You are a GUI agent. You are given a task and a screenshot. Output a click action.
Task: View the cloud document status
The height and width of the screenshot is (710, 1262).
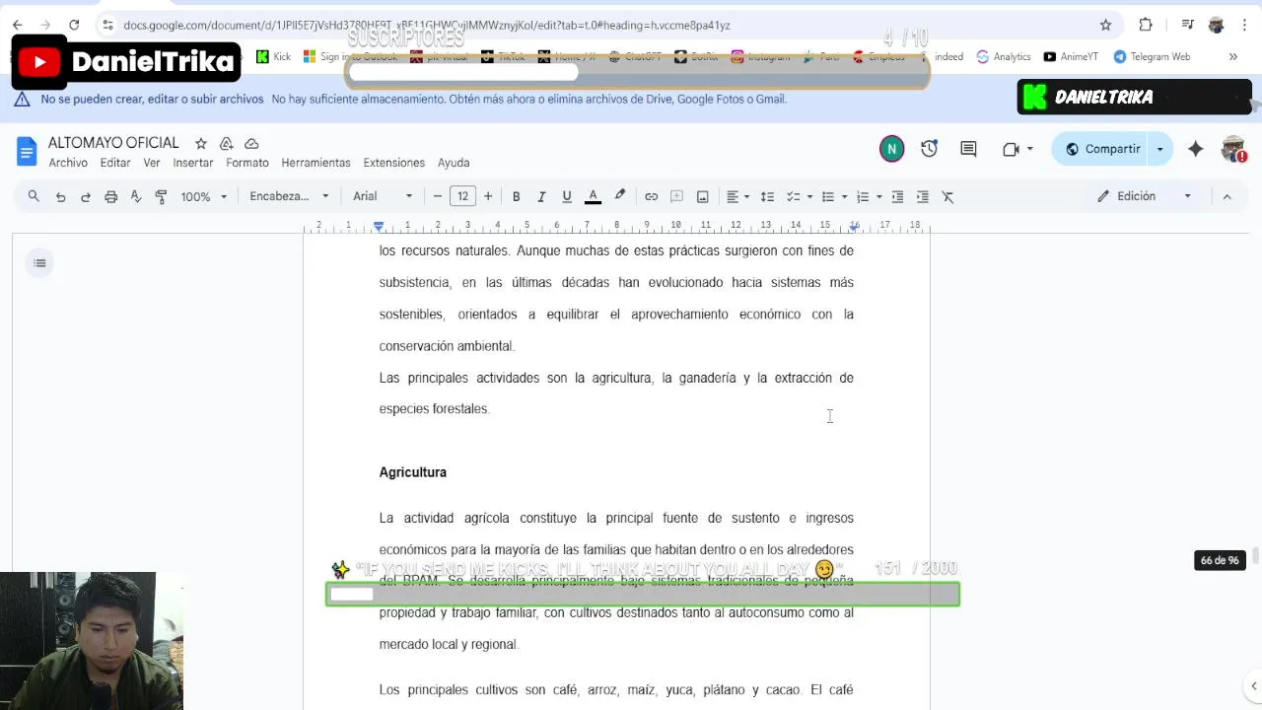click(251, 143)
